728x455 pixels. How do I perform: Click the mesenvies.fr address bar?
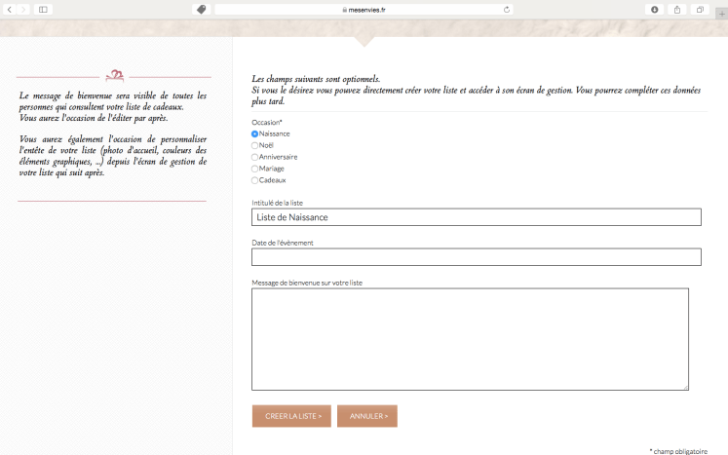point(364,9)
